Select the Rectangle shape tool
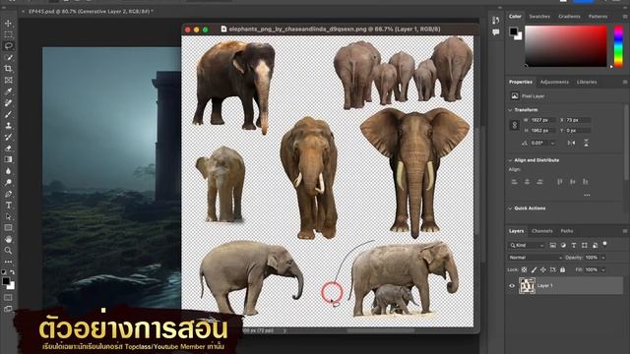Screen dimensions: 630x354 [x=8, y=227]
